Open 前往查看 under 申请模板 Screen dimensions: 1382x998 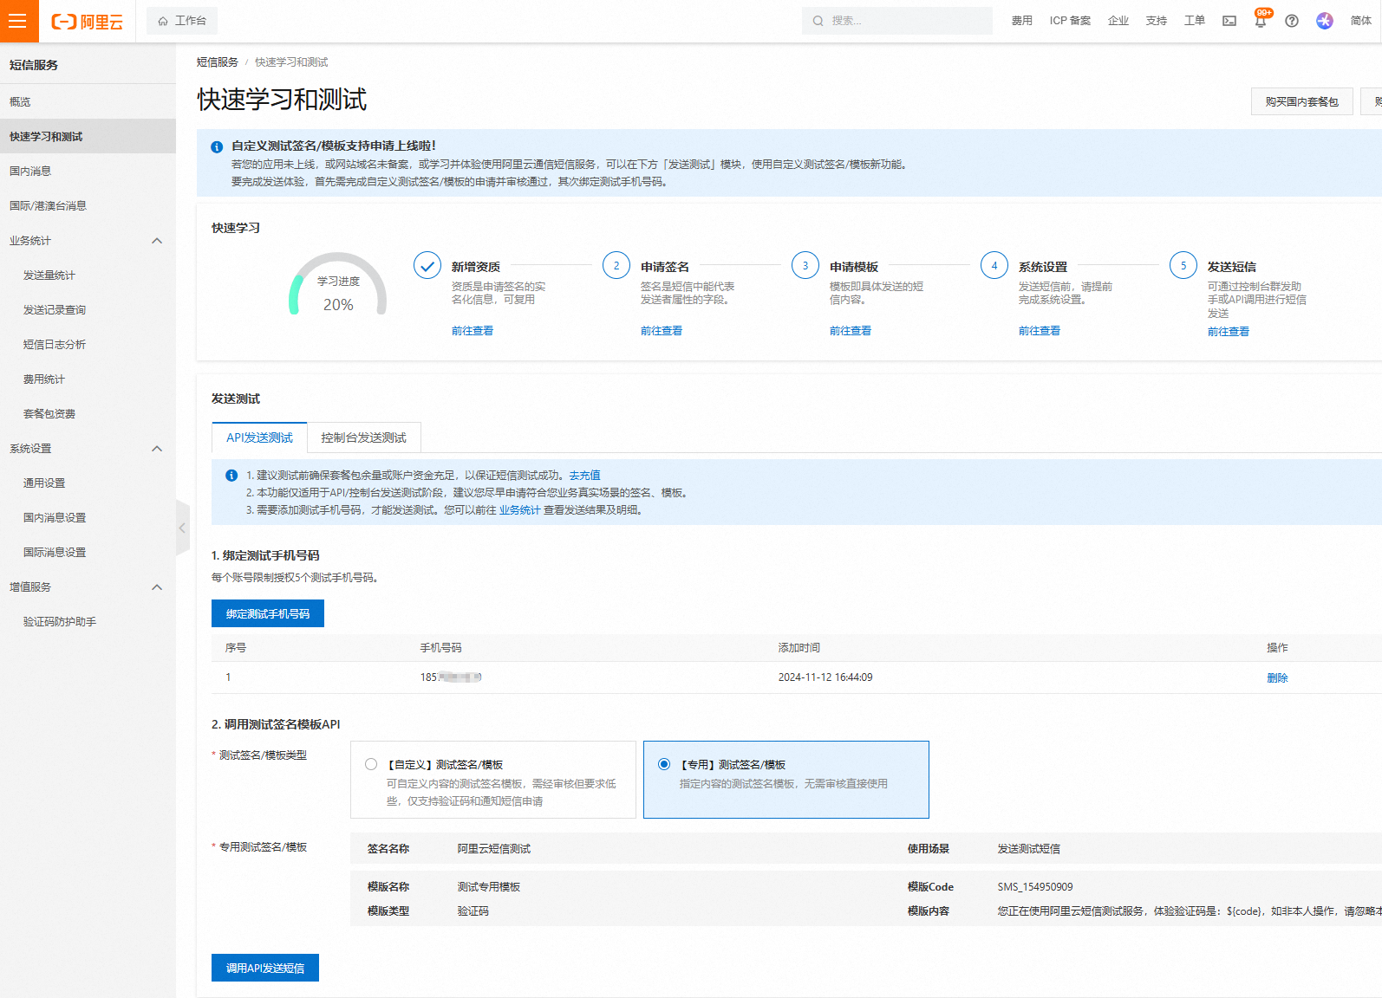851,331
